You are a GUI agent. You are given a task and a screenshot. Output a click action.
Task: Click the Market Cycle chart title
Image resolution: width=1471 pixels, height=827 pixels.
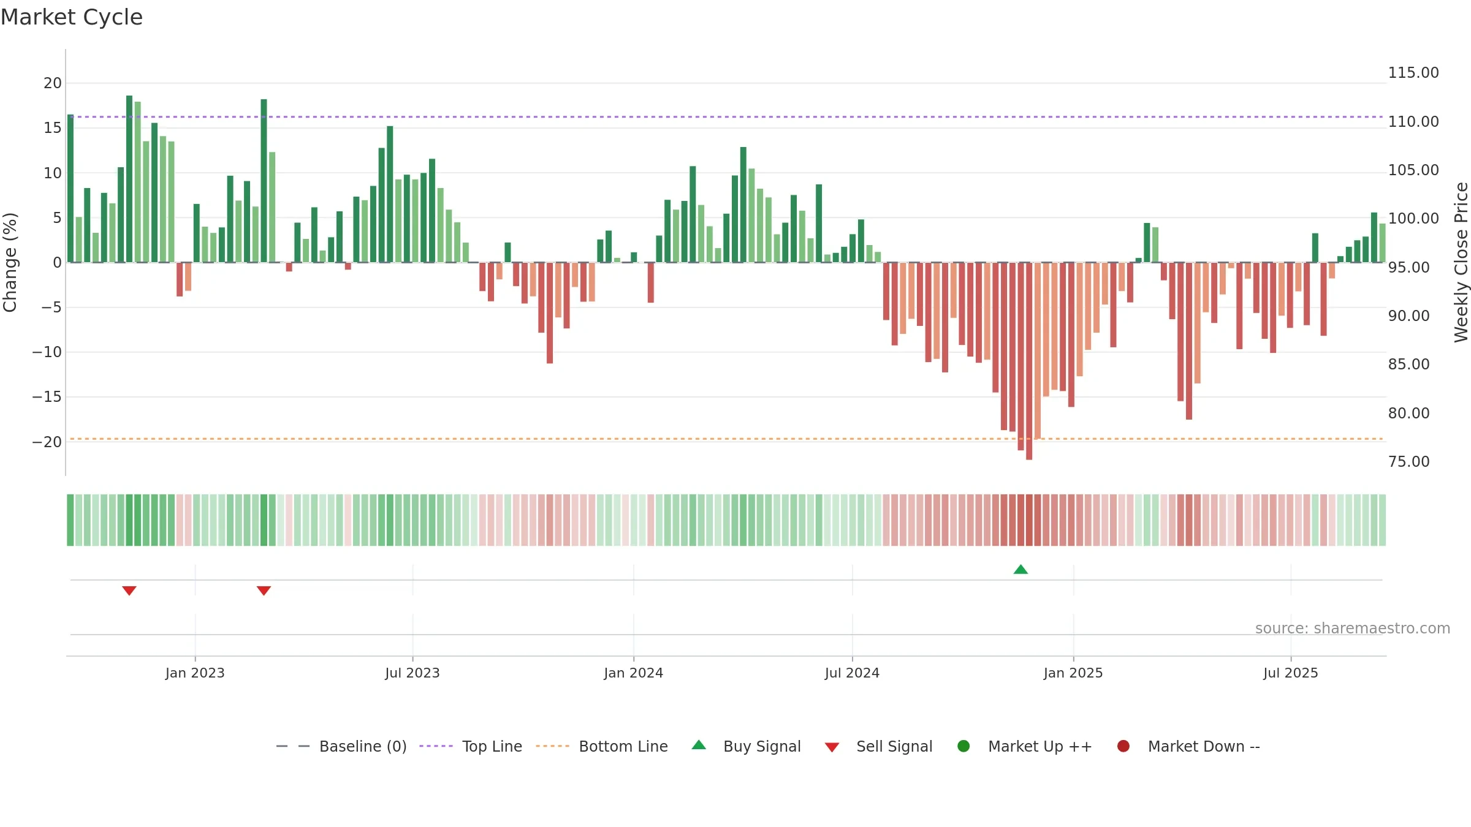(72, 17)
